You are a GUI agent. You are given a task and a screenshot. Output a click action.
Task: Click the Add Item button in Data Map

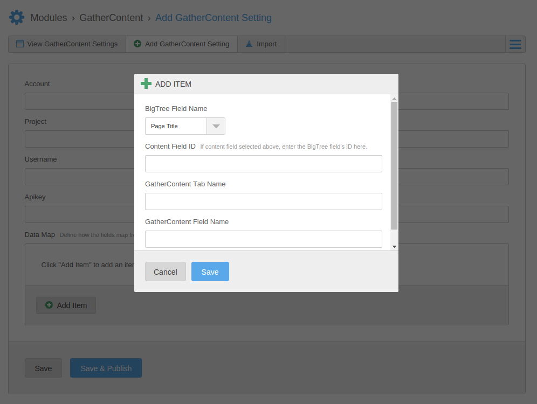tap(66, 305)
